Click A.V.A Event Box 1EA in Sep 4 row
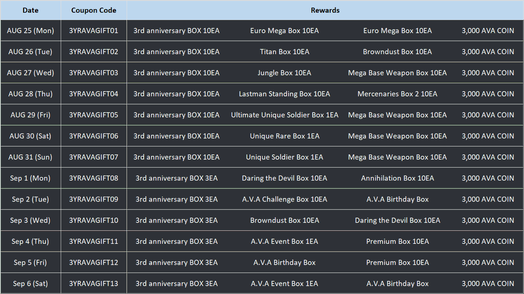 [284, 241]
